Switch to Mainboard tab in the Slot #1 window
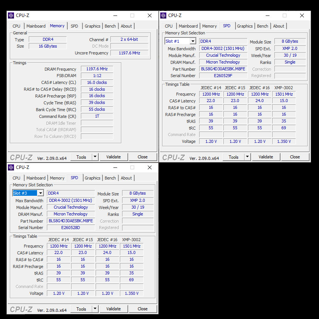The height and width of the screenshot is (319, 319). [x=188, y=26]
